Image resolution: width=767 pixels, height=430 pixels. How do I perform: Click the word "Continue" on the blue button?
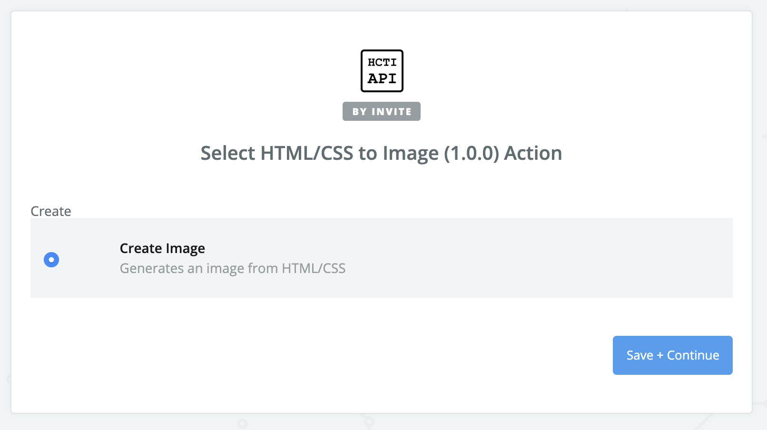click(693, 355)
